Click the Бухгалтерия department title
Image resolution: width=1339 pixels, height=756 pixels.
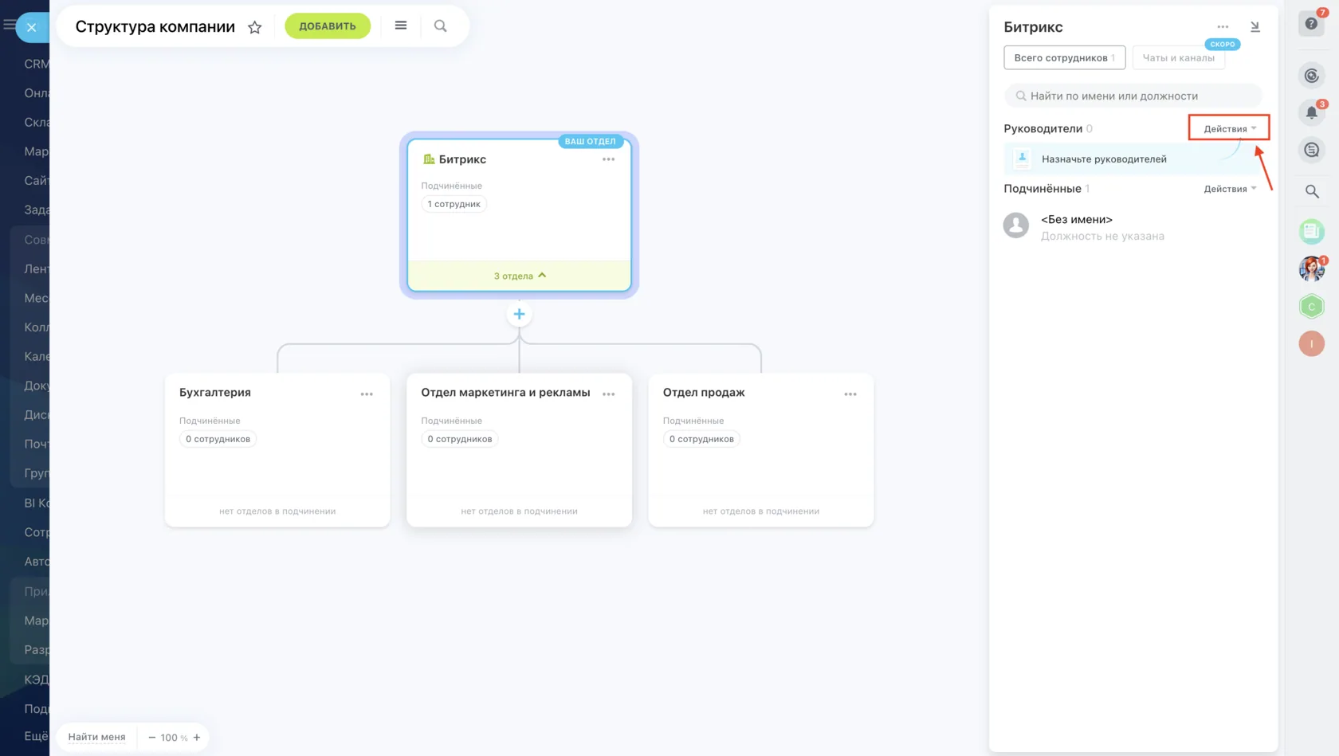pos(215,393)
